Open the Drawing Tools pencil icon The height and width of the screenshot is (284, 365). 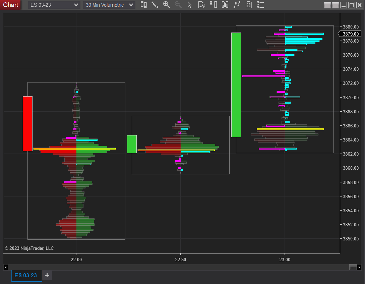155,5
